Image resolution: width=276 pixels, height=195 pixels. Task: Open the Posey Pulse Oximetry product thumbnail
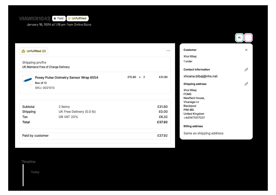coord(27,80)
